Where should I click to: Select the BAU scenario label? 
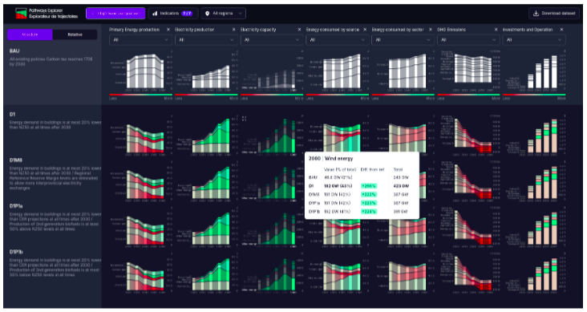pyautogui.click(x=14, y=51)
